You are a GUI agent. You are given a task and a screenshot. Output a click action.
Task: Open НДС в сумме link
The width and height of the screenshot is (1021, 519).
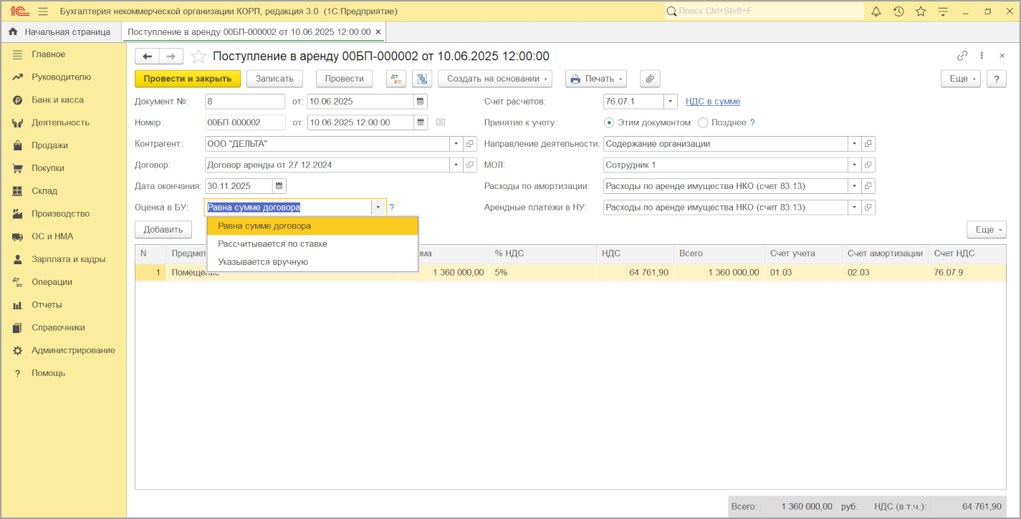pyautogui.click(x=713, y=102)
